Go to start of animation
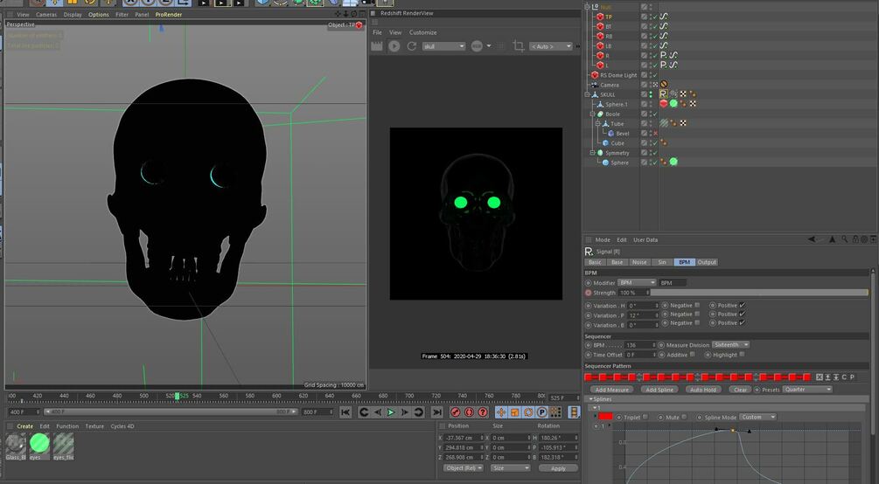 coord(345,412)
